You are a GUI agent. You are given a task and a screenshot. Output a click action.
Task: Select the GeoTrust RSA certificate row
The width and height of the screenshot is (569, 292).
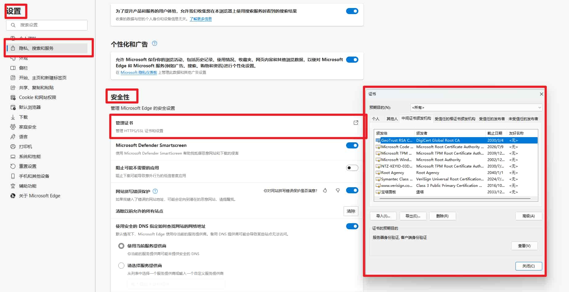coord(431,140)
